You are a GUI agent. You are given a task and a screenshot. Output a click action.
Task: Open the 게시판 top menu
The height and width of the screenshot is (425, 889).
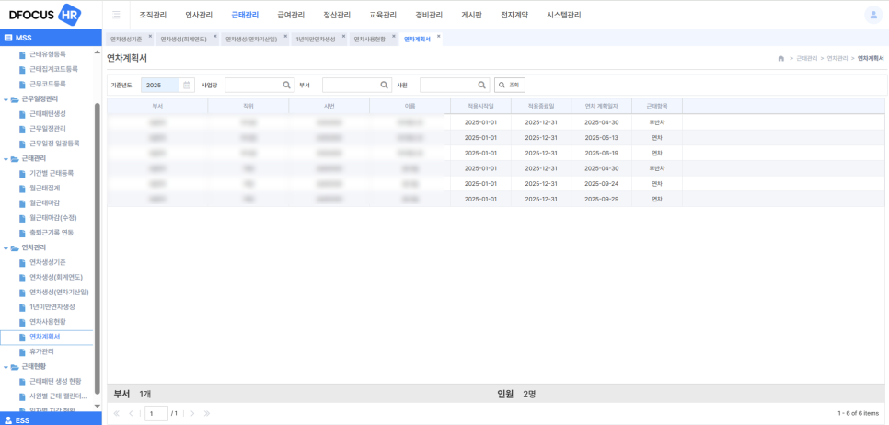coord(472,16)
